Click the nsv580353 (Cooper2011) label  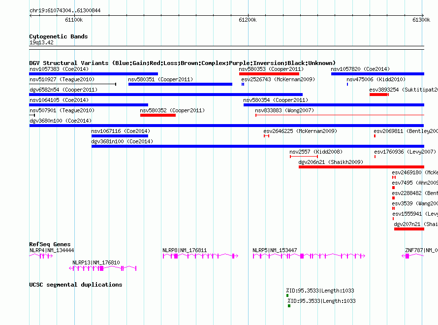[x=271, y=69]
